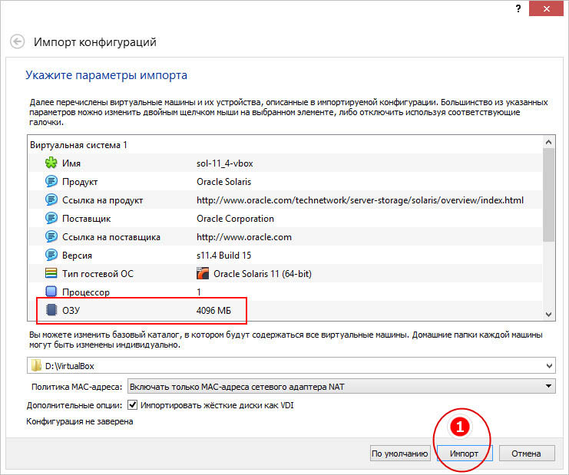Go back with the round arrow icon
569x475 pixels.
(17, 41)
